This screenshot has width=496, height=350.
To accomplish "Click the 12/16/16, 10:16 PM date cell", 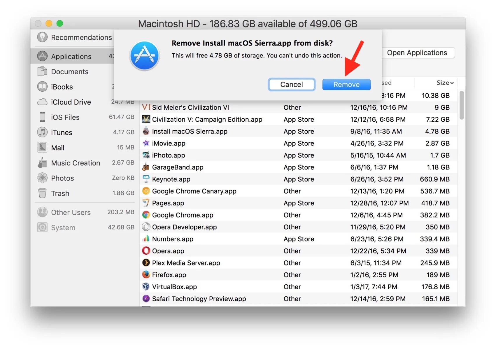I will [x=379, y=108].
